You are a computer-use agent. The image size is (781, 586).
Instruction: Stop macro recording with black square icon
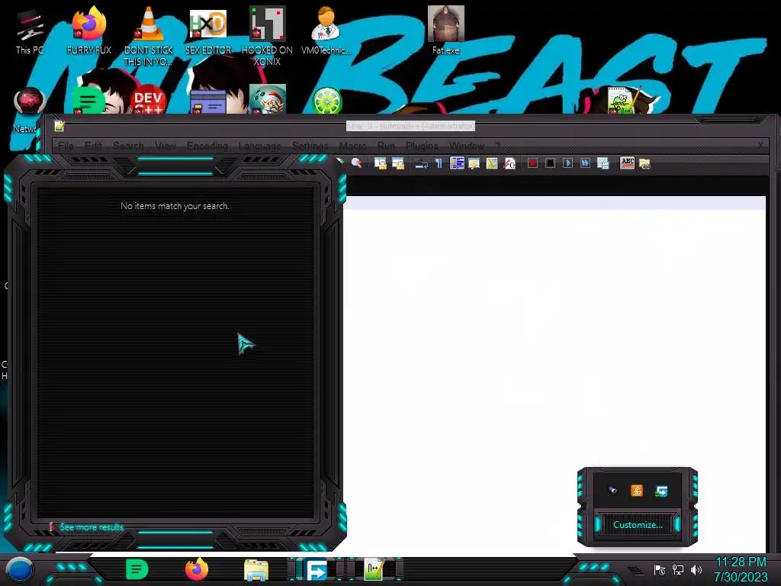(550, 163)
